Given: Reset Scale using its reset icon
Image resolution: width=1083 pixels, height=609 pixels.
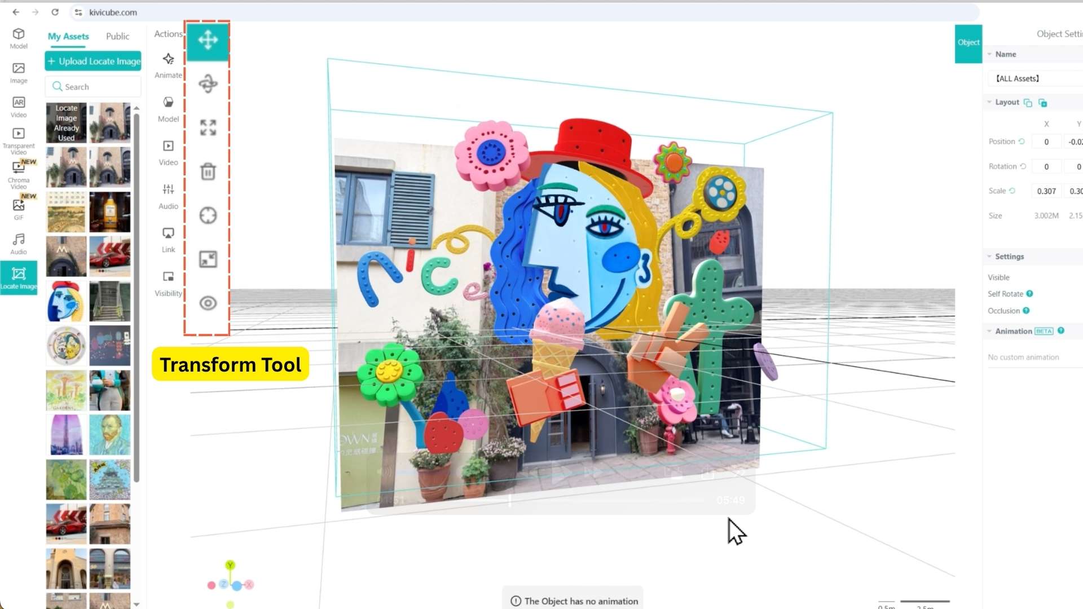Looking at the screenshot, I should pyautogui.click(x=1012, y=191).
